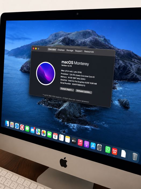
Task: Open Finder from the Dock
Action: click(x=7, y=124)
